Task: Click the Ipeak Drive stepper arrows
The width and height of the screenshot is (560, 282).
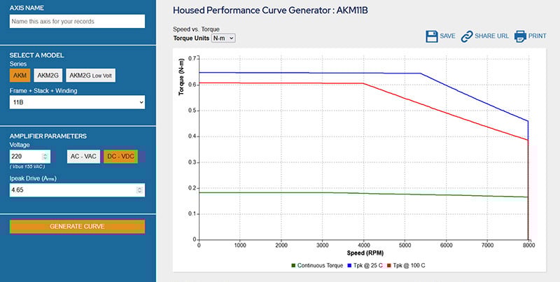Action: [x=139, y=190]
